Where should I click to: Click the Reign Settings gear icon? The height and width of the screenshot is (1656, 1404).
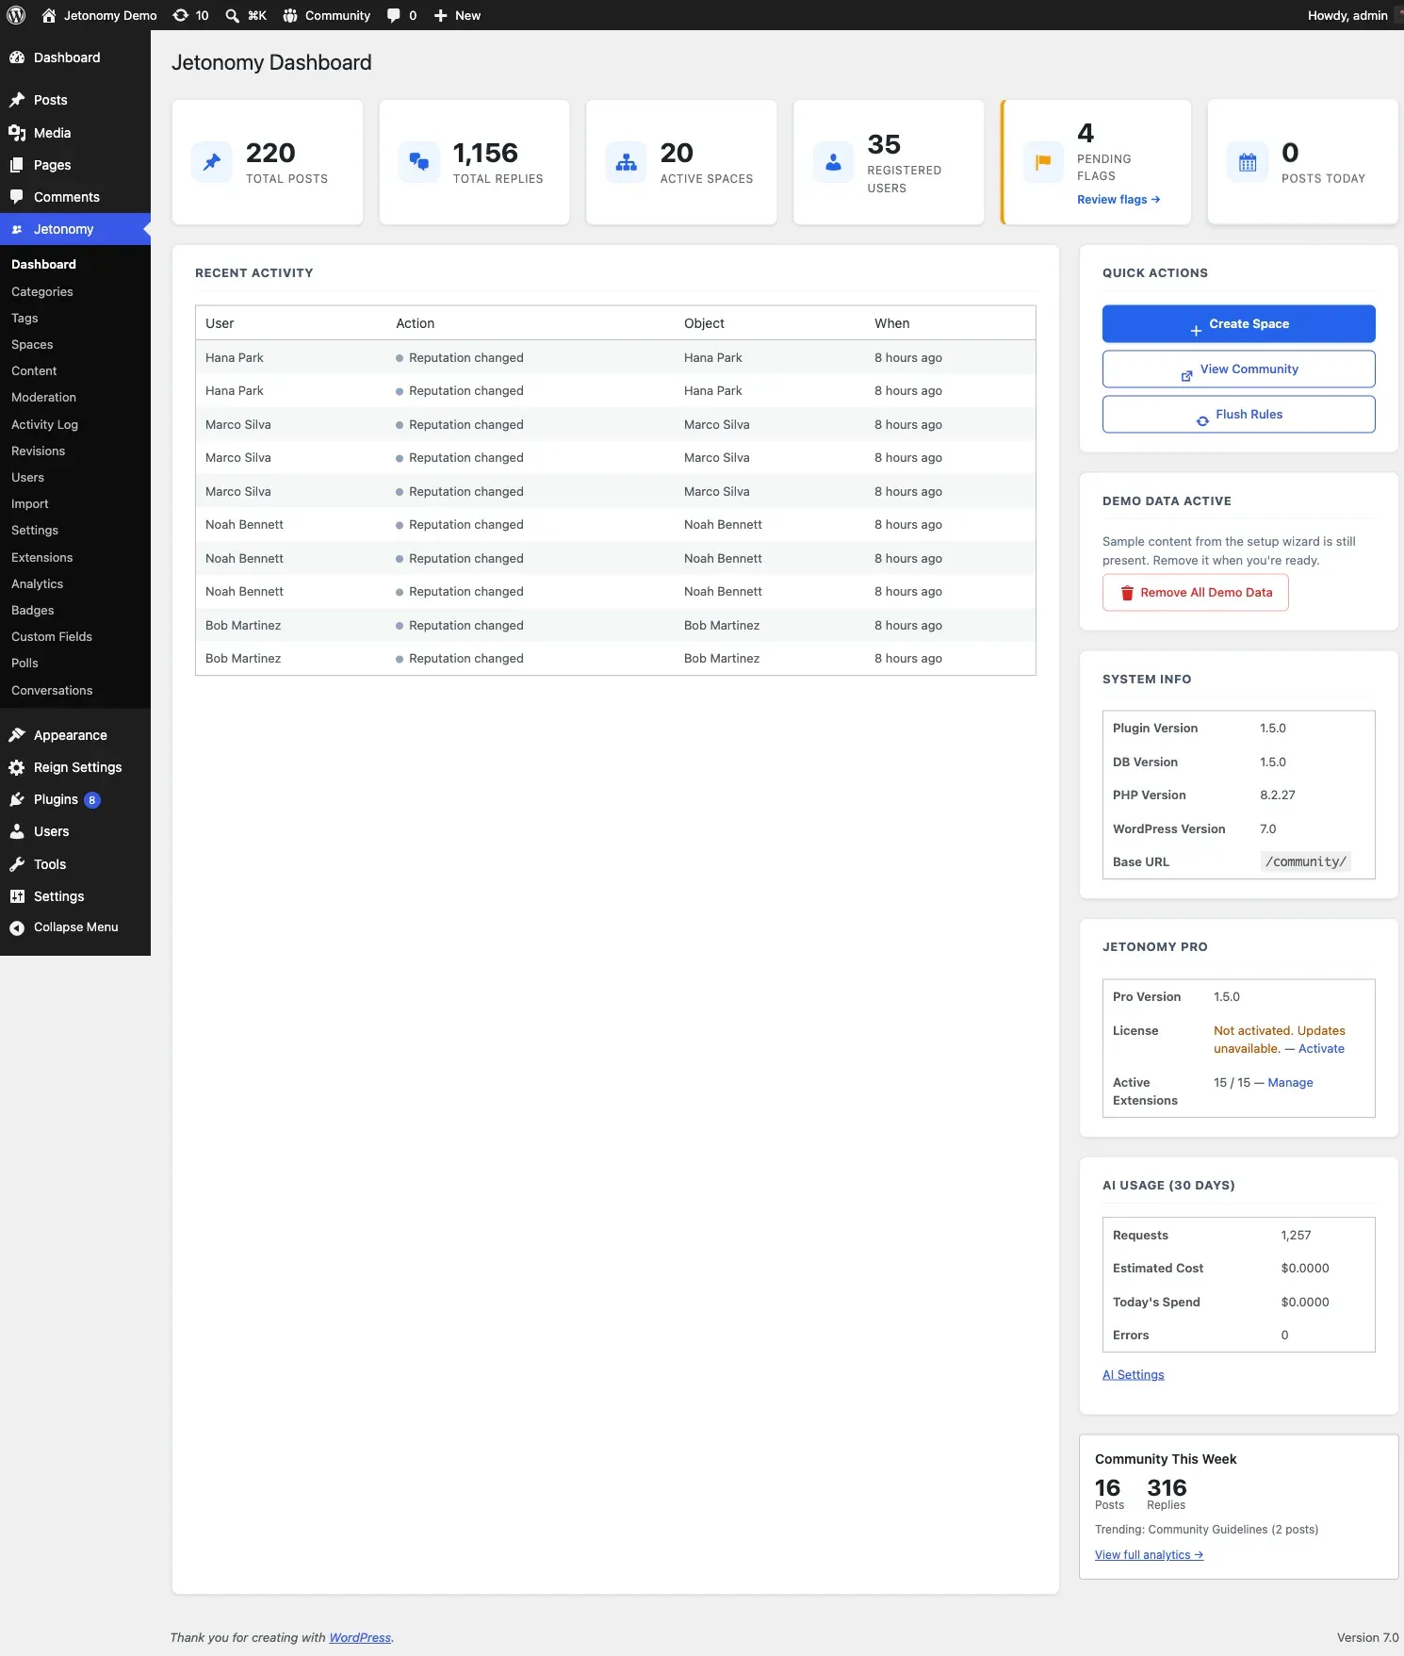click(x=17, y=767)
